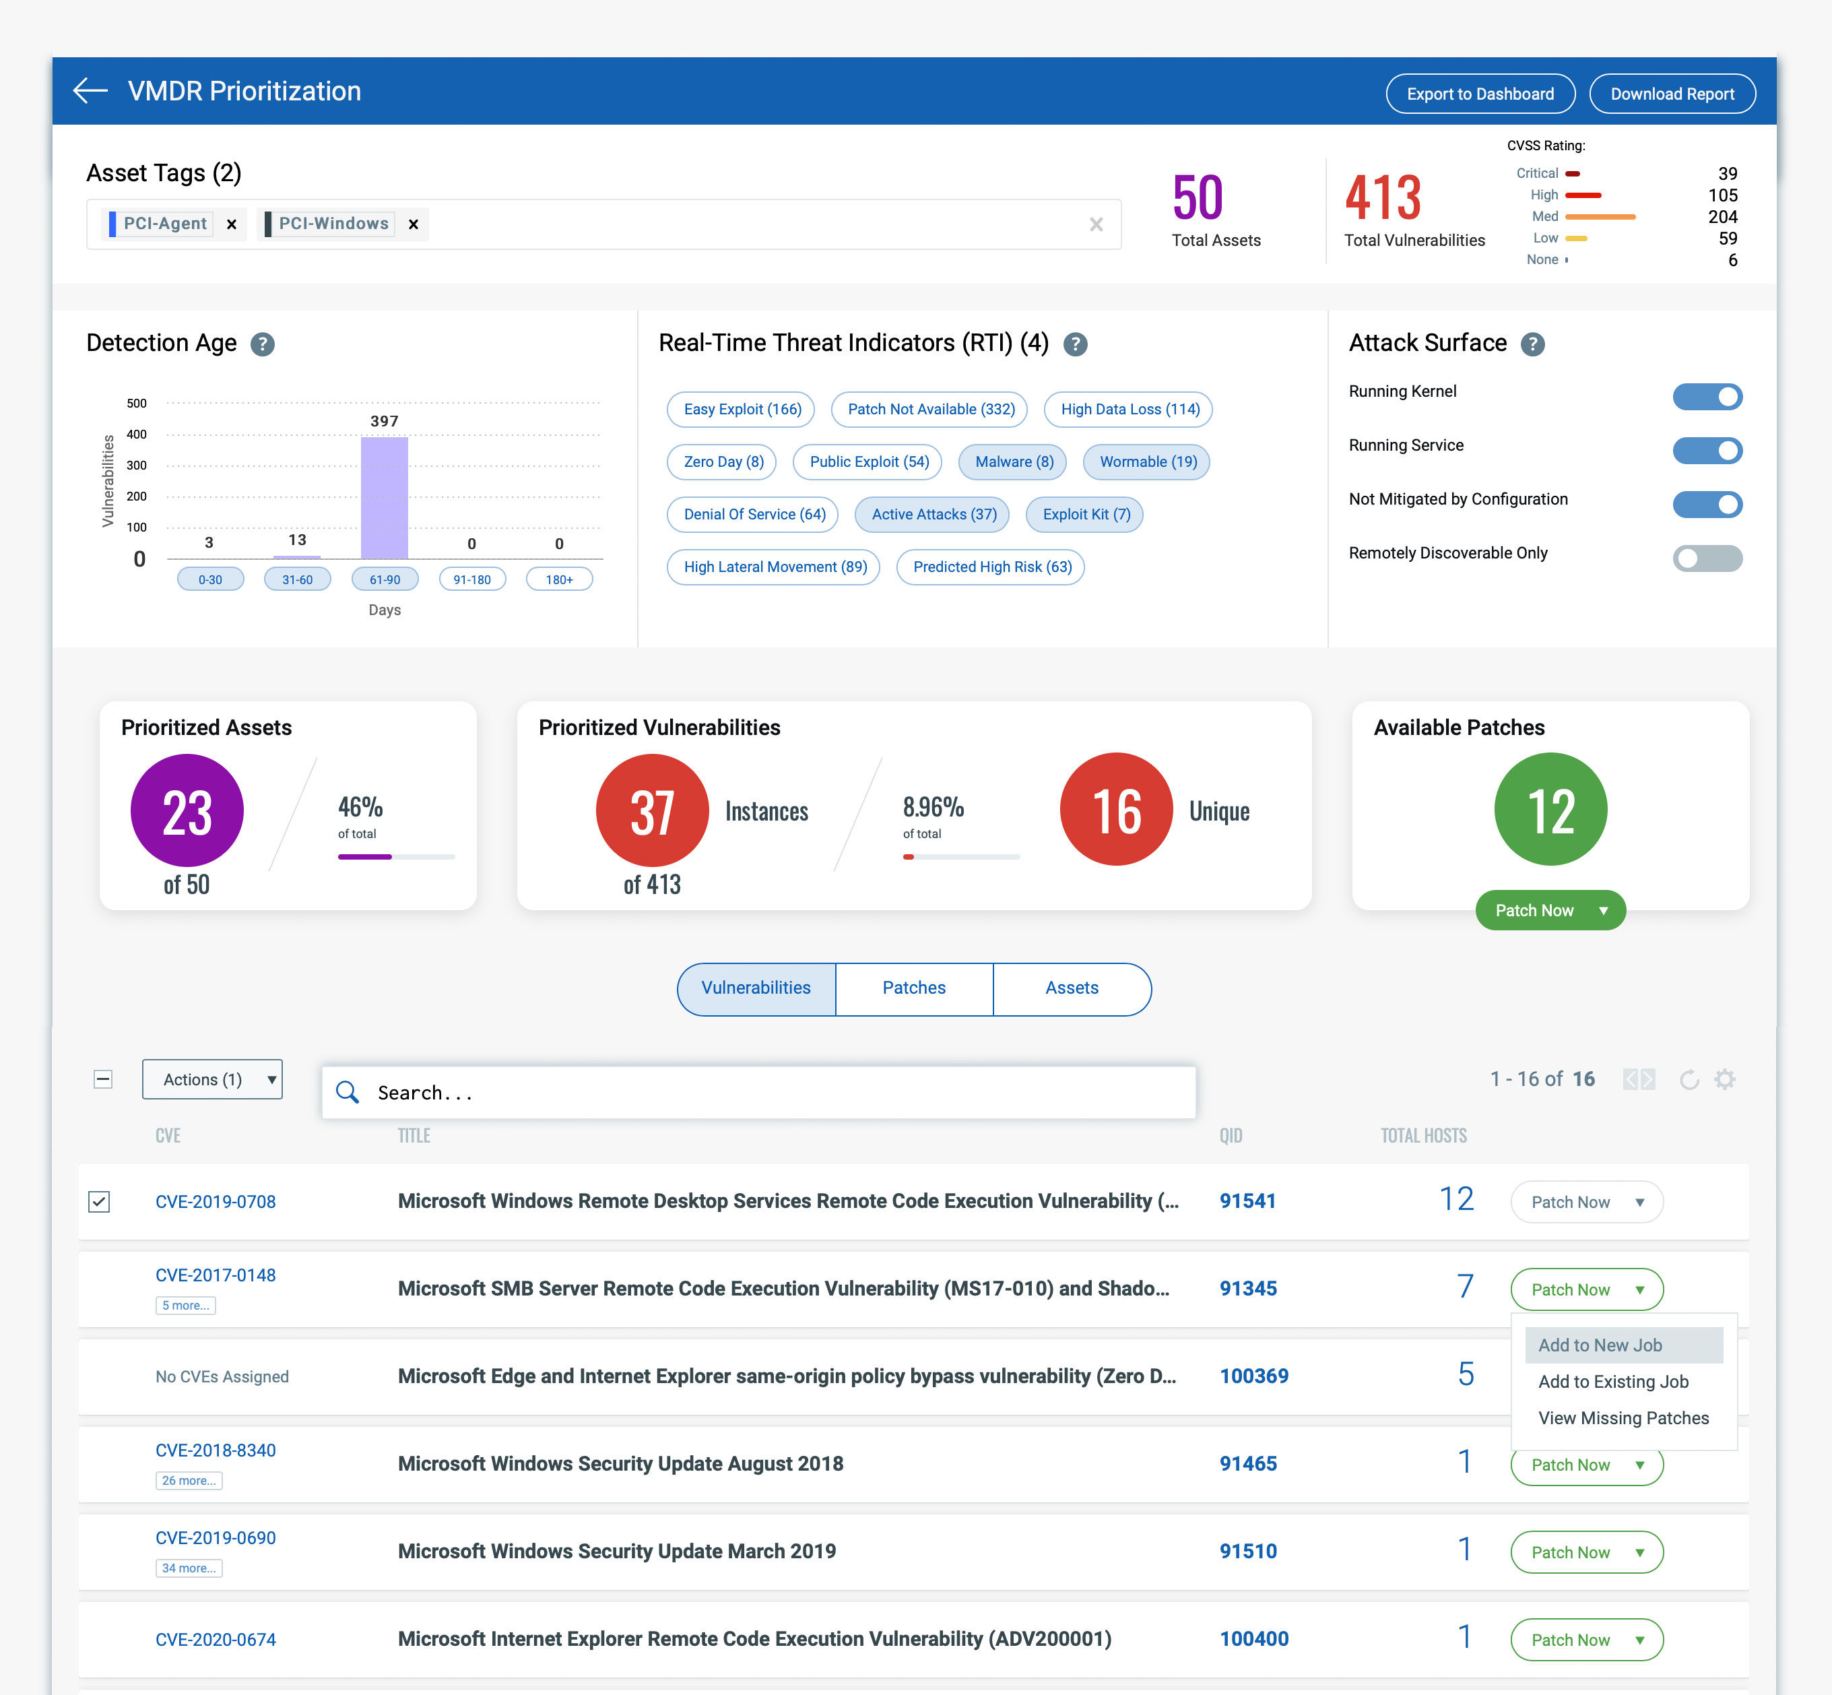The image size is (1832, 1695).
Task: Switch to the Patches tab
Action: click(x=913, y=988)
